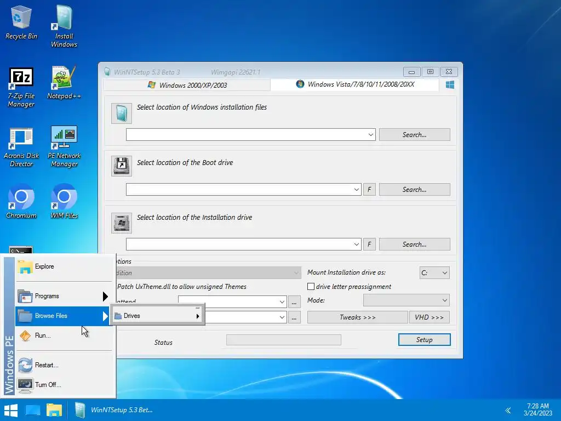Choose Run... from the Start menu
Screen dimensions: 561x421
62,336
